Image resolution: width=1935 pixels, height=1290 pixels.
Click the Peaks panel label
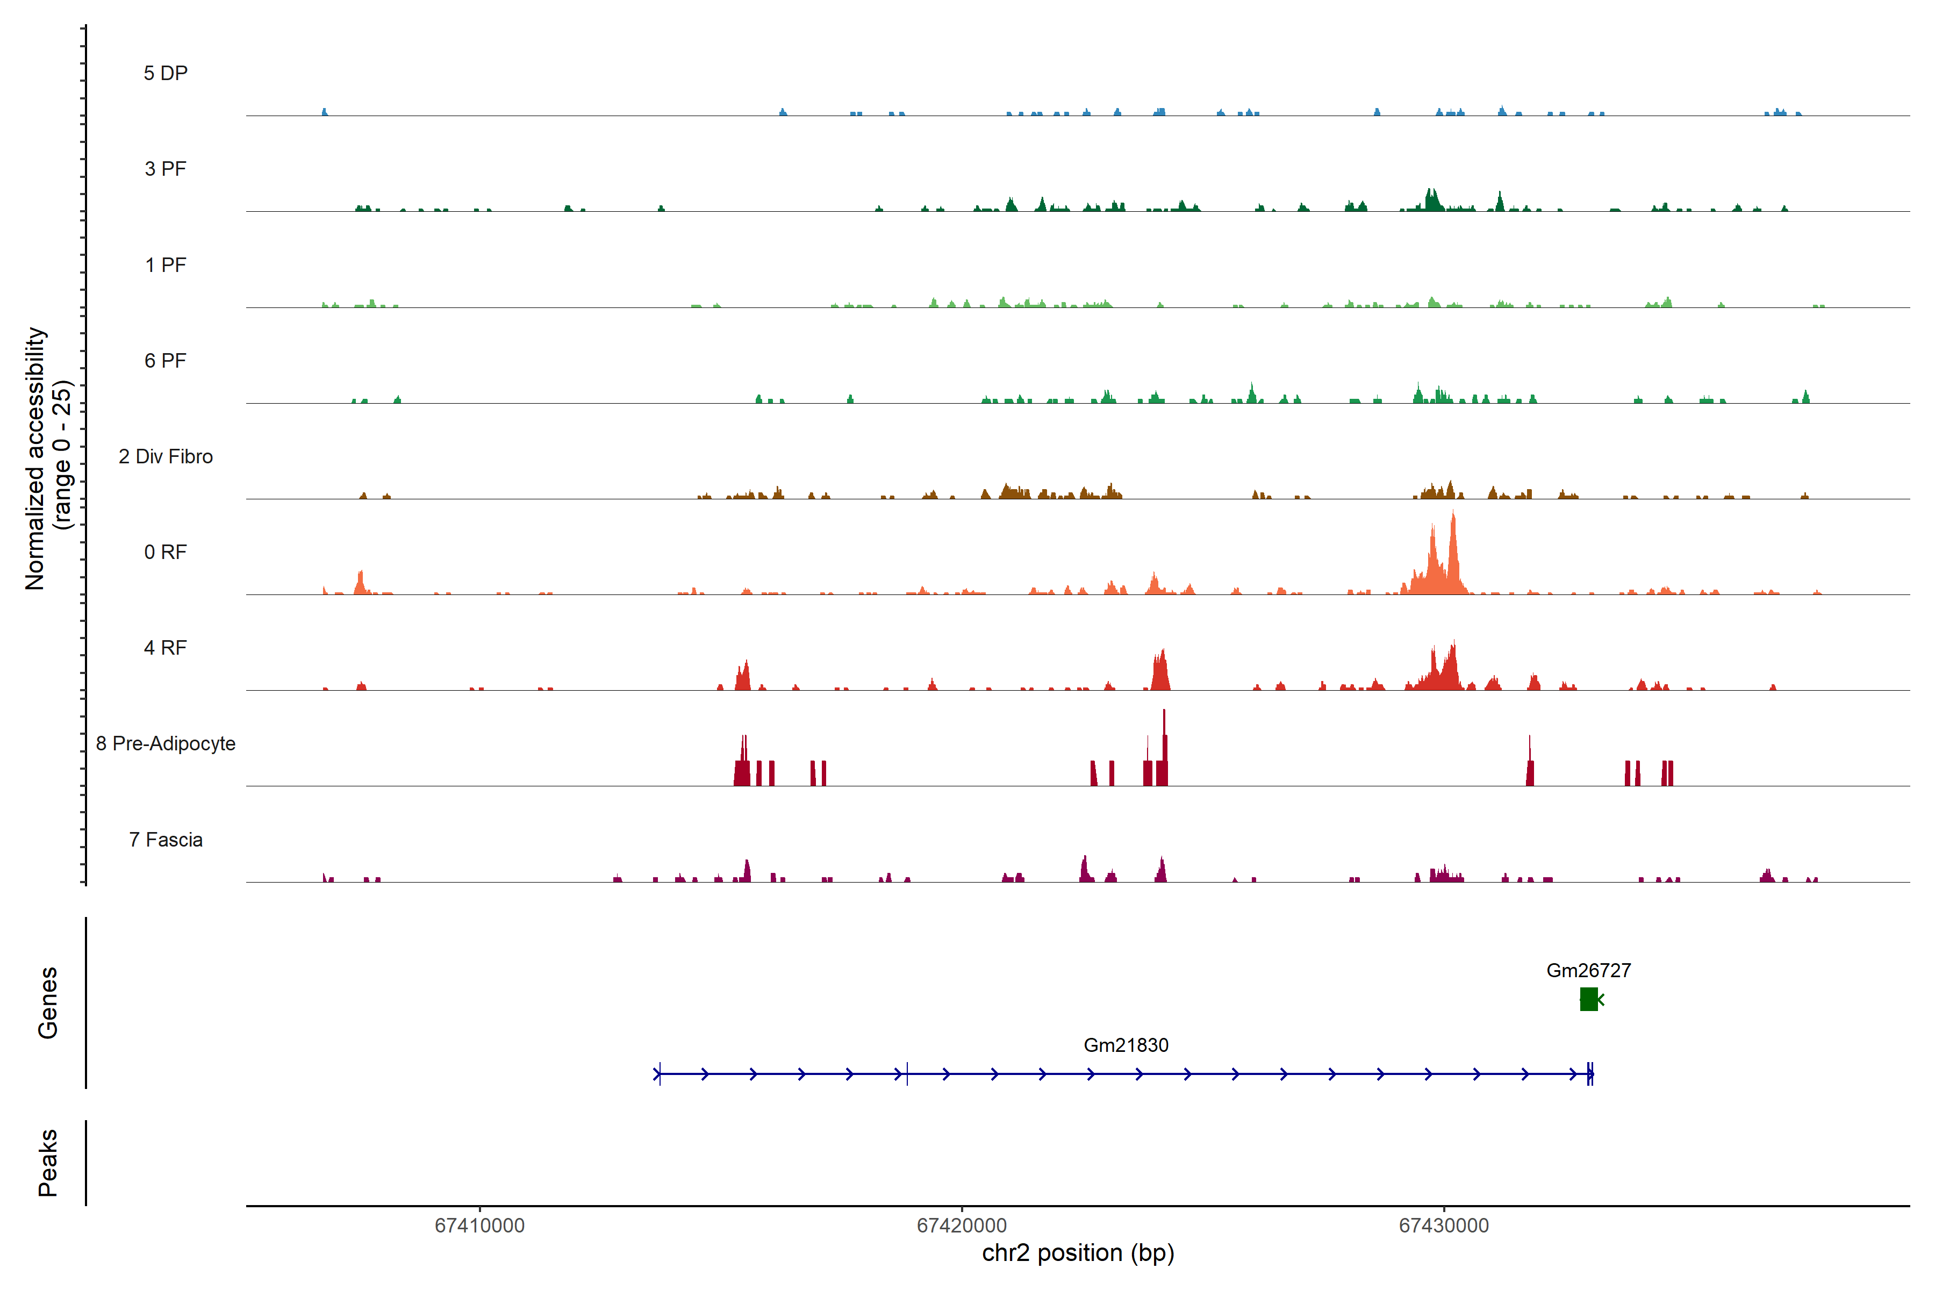48,1162
